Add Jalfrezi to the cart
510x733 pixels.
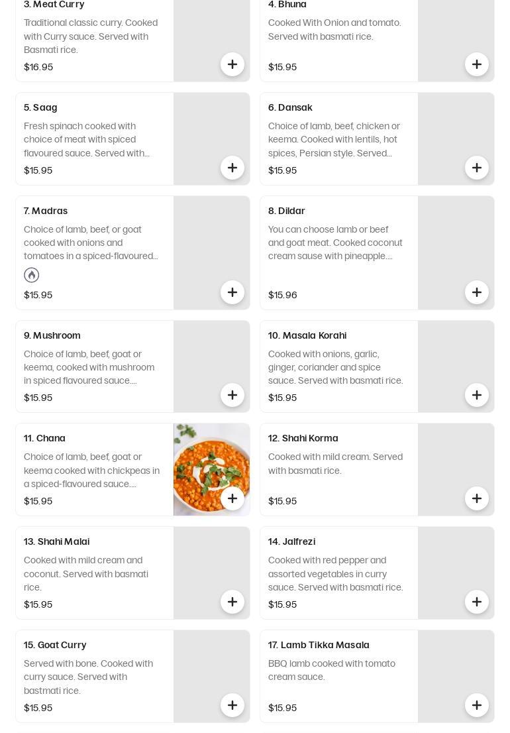pos(476,602)
